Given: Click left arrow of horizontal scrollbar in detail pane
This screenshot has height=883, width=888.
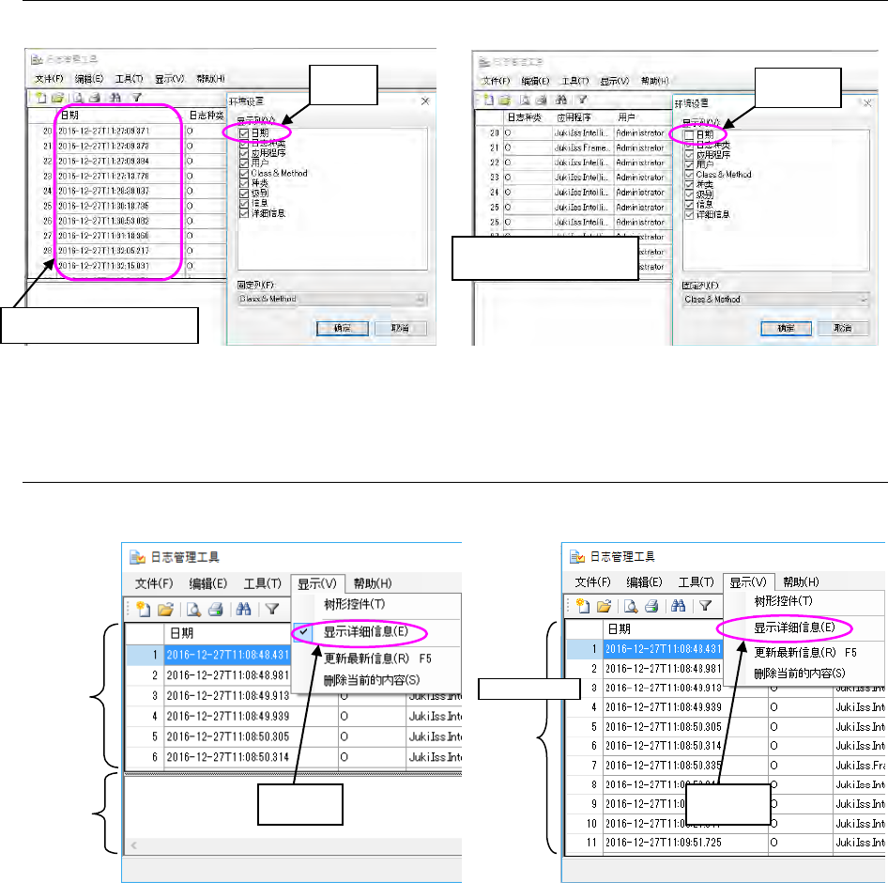Looking at the screenshot, I should pos(133,845).
